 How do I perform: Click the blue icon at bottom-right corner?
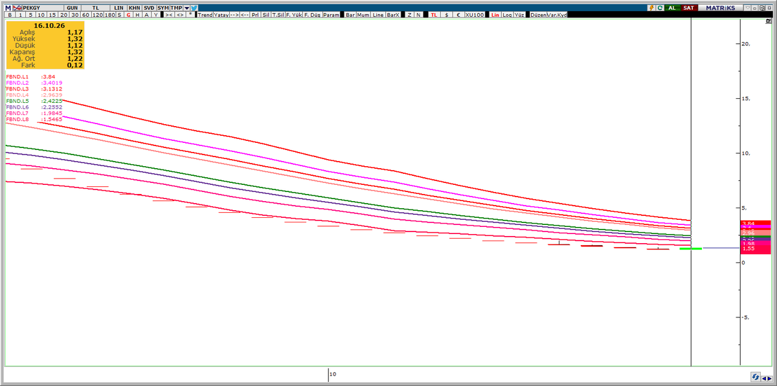pos(756,376)
